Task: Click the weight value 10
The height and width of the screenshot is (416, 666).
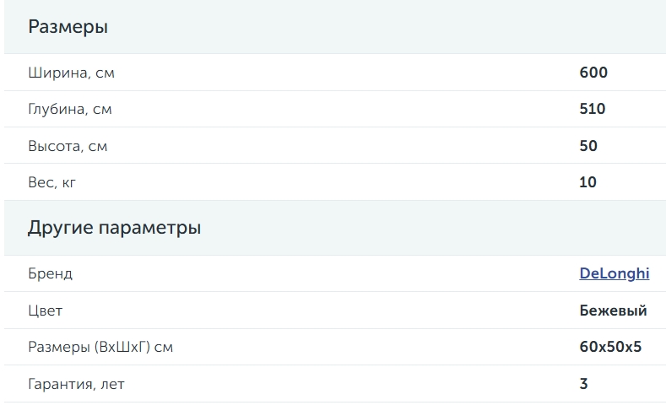Action: coord(587,182)
